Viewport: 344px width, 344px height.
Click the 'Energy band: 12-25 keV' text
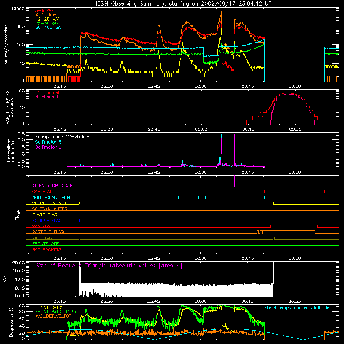pos(62,137)
